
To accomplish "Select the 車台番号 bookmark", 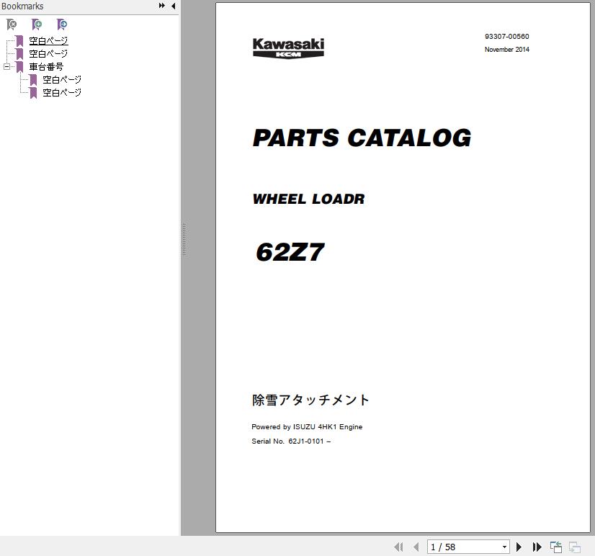I will pyautogui.click(x=46, y=67).
